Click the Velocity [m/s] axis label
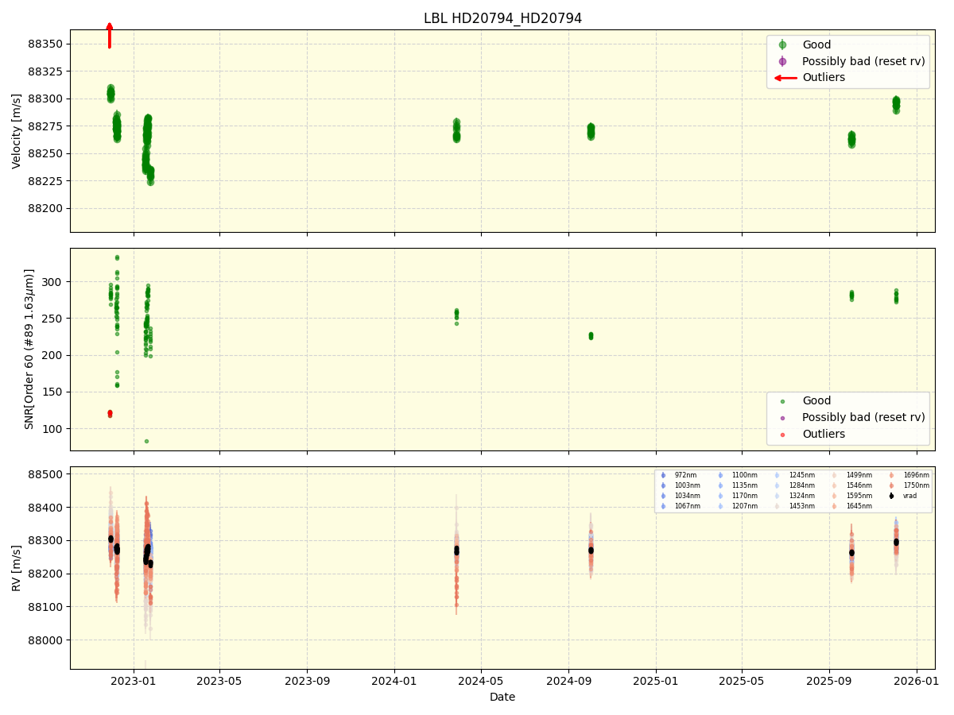Screen dimensions: 954x715 [17, 131]
